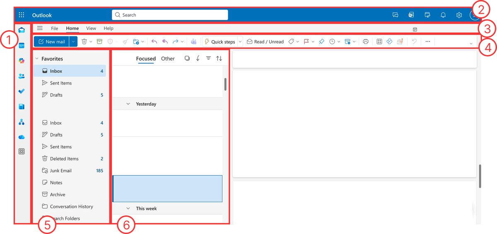Click the Get add-ins apps icon
Viewport: 497px width, 234px height.
(x=379, y=41)
